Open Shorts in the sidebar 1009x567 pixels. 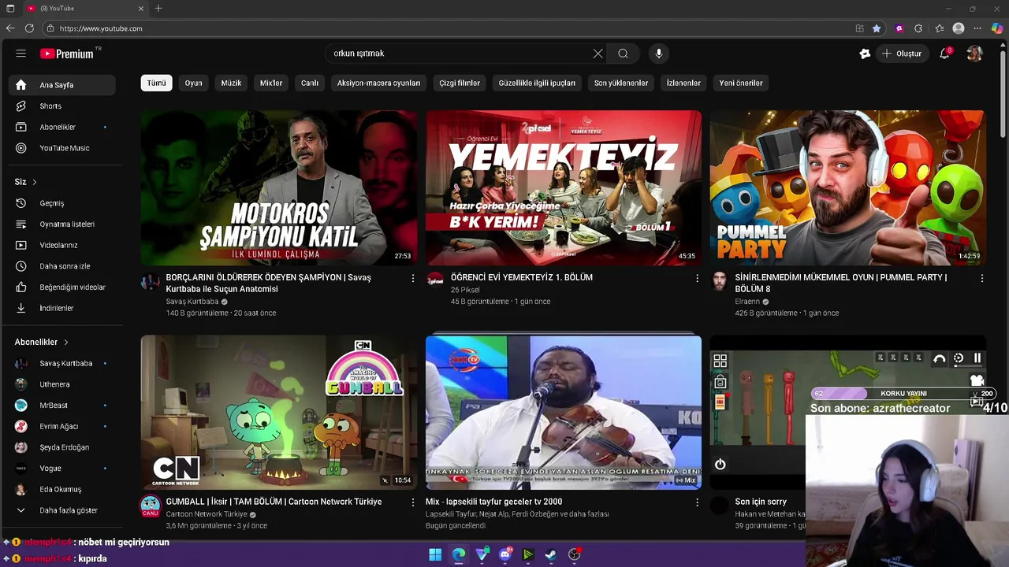tap(62, 106)
